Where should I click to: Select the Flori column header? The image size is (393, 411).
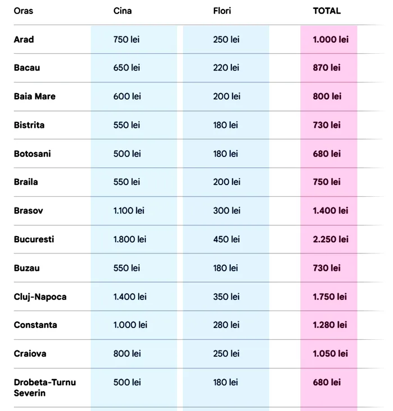click(222, 11)
